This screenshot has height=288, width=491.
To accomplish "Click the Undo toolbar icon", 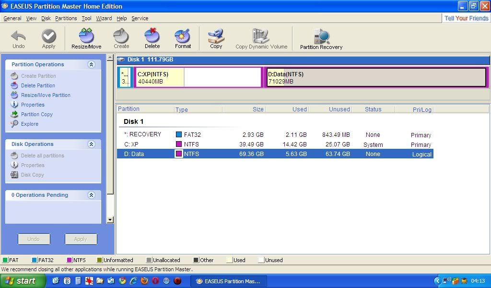I will (x=18, y=38).
